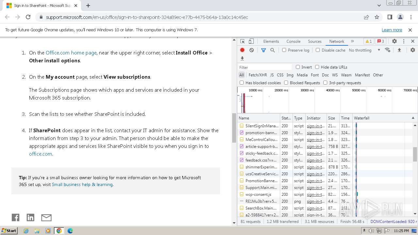This screenshot has width=418, height=235.
Task: Switch to the Console tab
Action: (x=293, y=41)
